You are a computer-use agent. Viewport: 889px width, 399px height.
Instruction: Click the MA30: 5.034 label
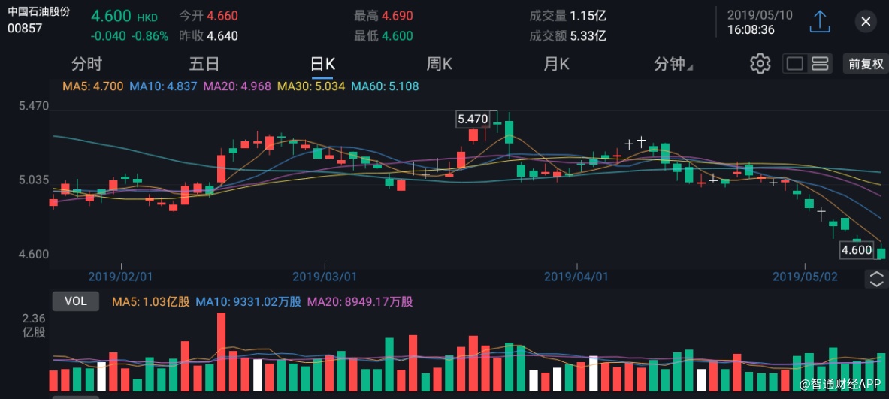click(x=311, y=86)
